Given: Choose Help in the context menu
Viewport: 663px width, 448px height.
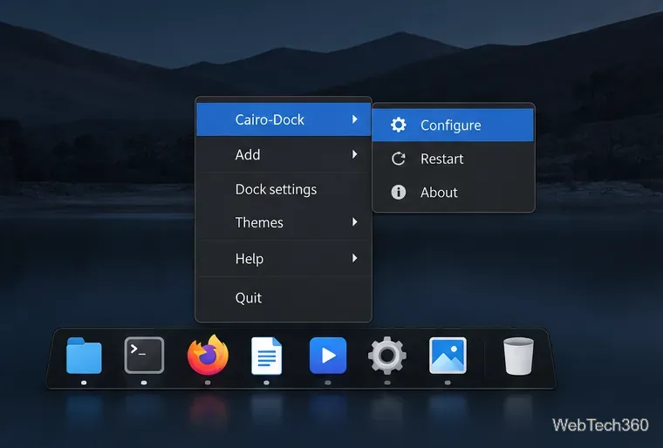Looking at the screenshot, I should click(x=284, y=258).
